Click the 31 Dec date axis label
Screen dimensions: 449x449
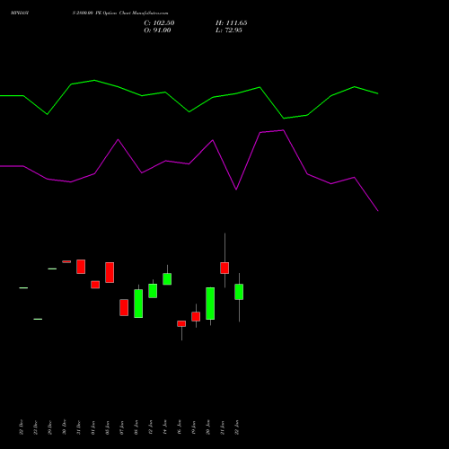78,427
